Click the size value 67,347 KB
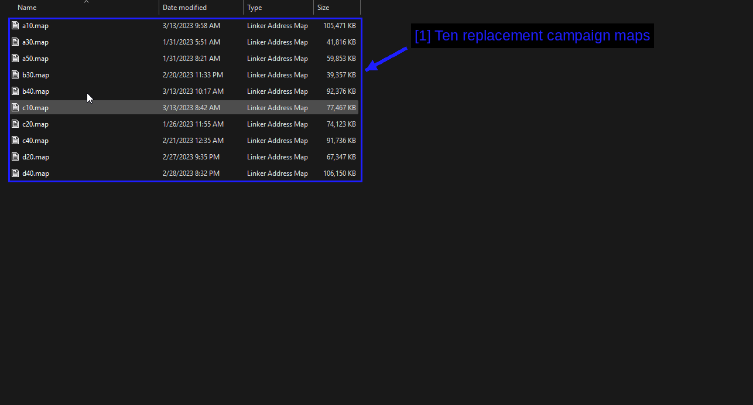Viewport: 753px width, 405px height. click(x=341, y=157)
